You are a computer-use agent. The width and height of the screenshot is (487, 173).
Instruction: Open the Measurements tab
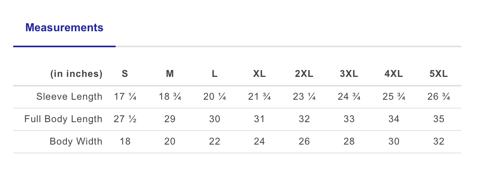[64, 28]
